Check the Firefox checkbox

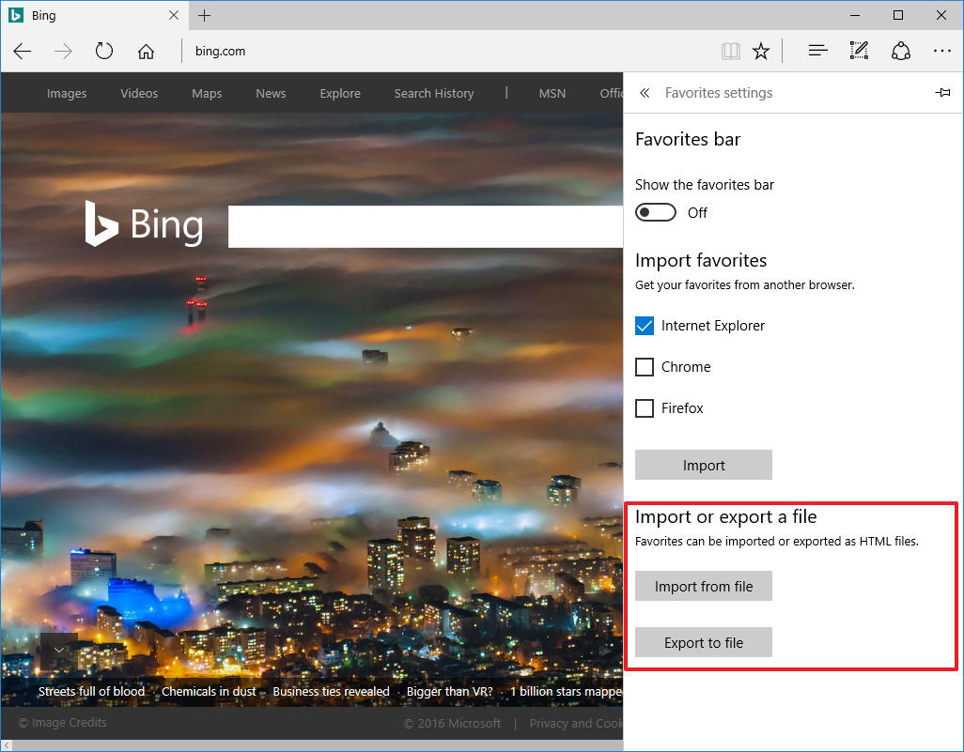pos(645,408)
